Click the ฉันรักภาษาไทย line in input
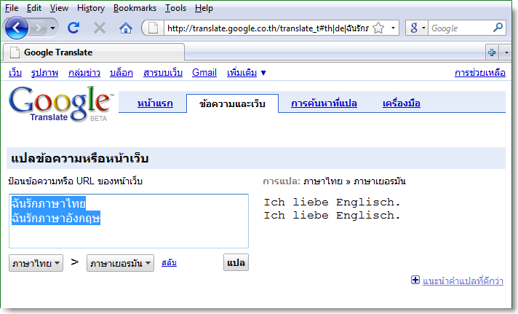The image size is (518, 314). (x=49, y=203)
